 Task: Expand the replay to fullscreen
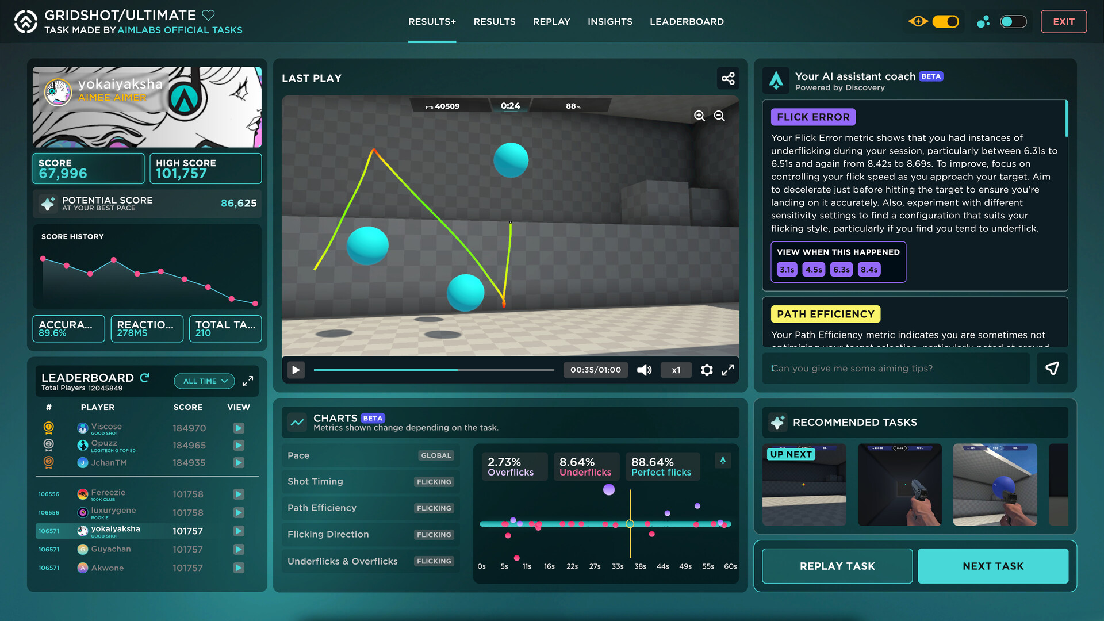coord(728,370)
